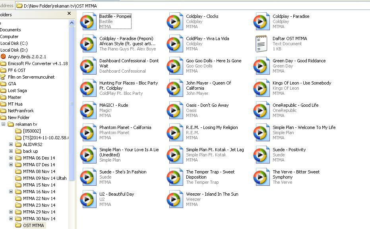Select the Coldplay - Paradise media file icon
The width and height of the screenshot is (370, 229).
[x=261, y=21]
